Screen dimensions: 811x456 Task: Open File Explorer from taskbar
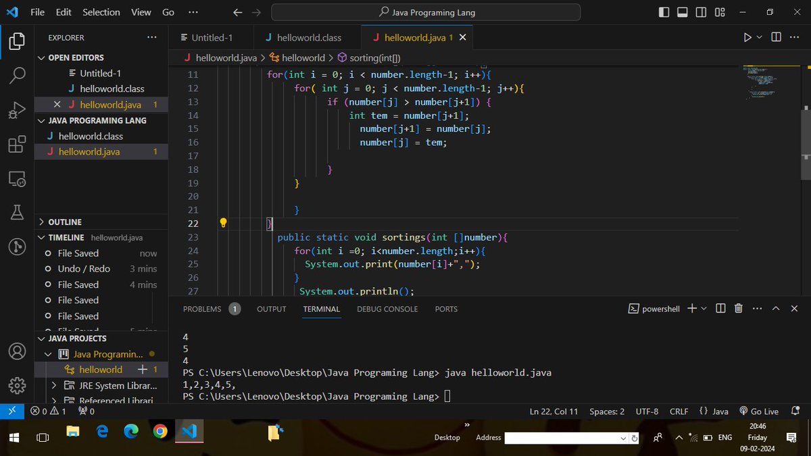[73, 432]
